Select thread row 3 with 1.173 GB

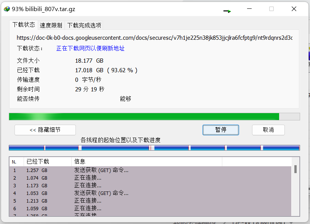[x=150, y=185]
